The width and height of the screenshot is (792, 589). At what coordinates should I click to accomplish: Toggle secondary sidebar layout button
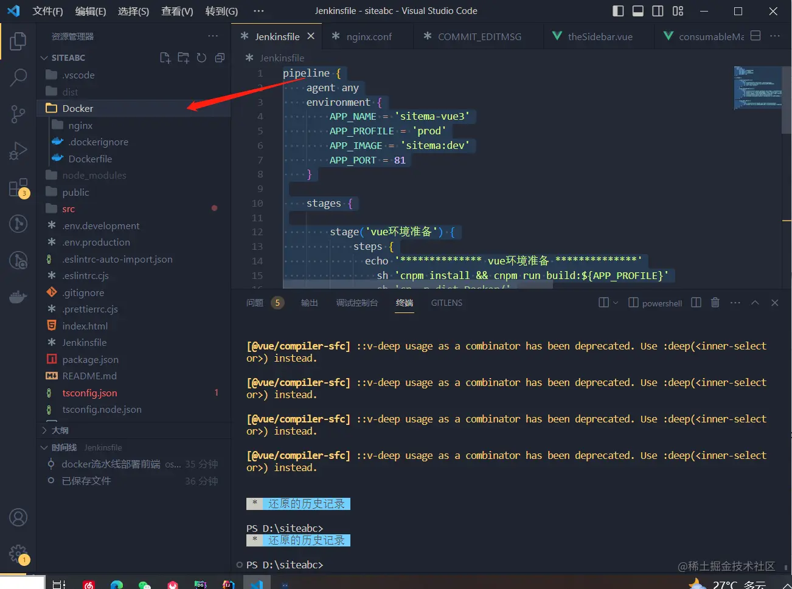click(658, 11)
